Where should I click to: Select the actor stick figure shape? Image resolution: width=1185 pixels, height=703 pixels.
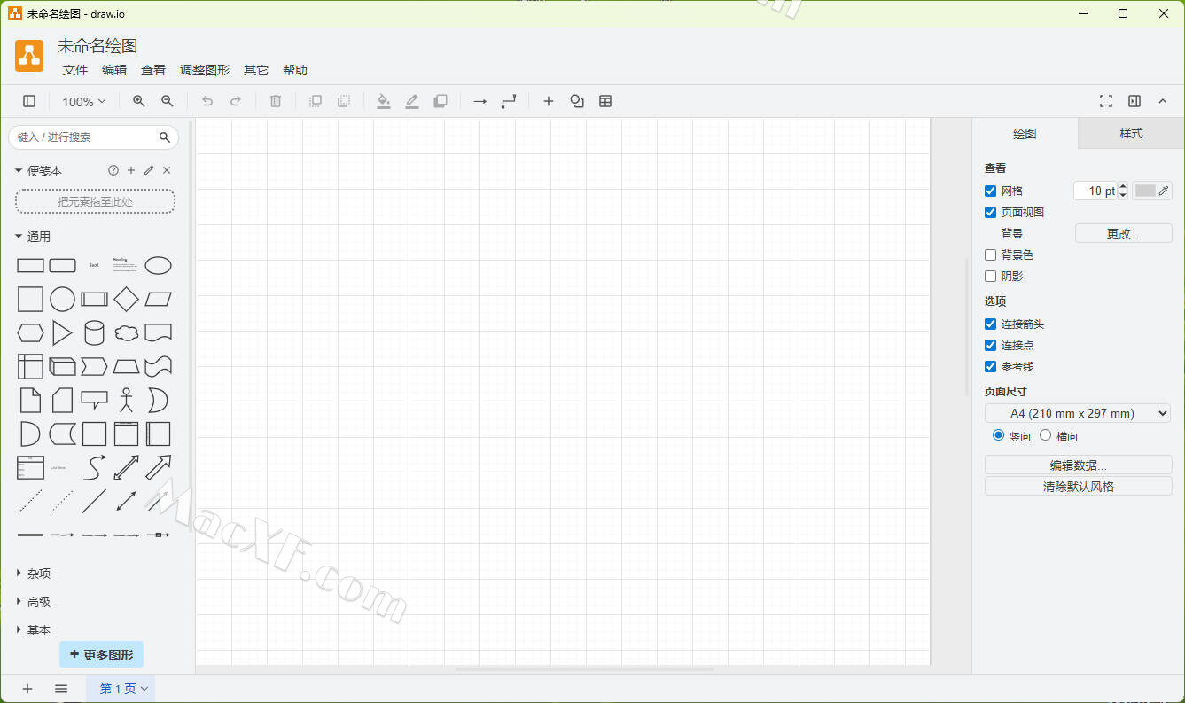[126, 400]
